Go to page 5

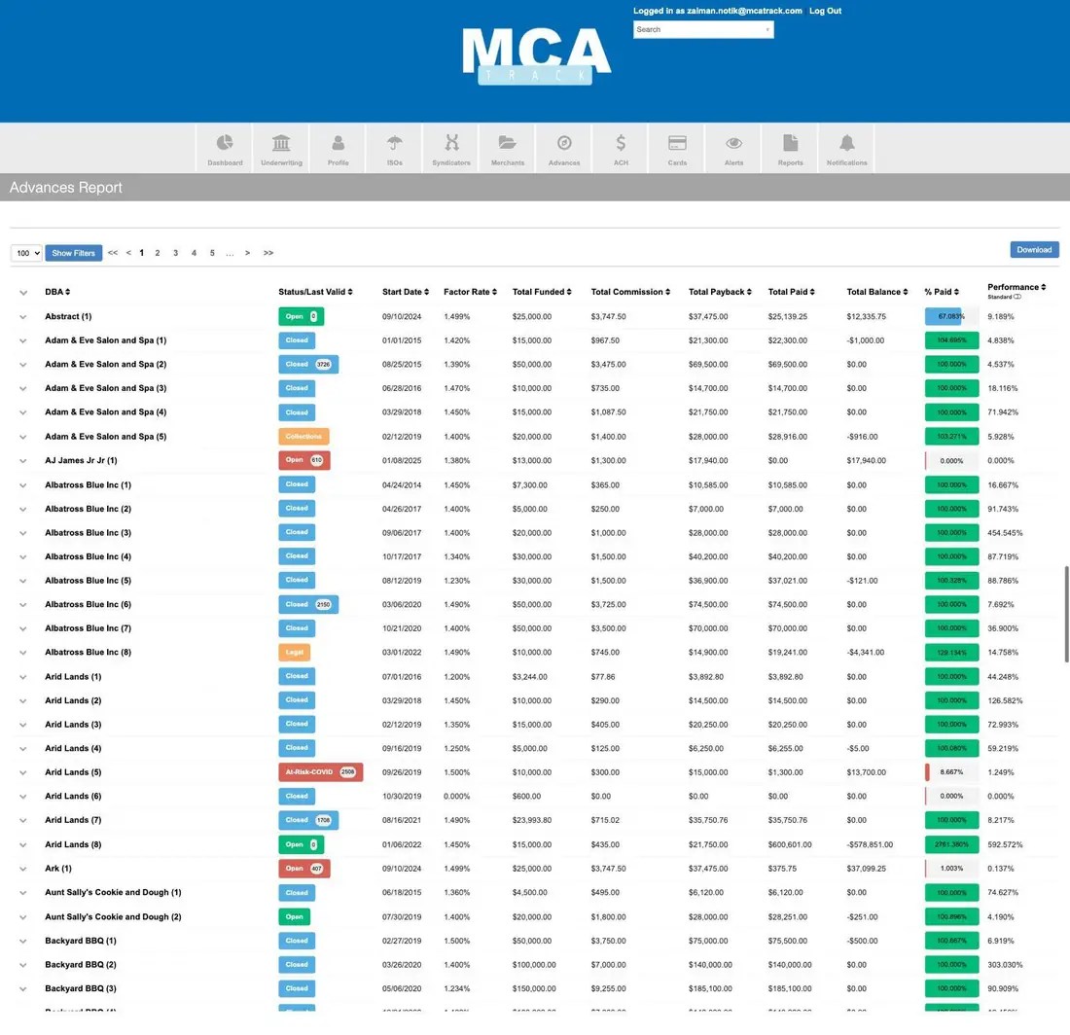[x=212, y=253]
